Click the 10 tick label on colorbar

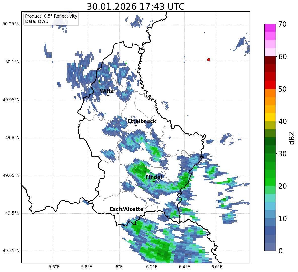click(282, 218)
